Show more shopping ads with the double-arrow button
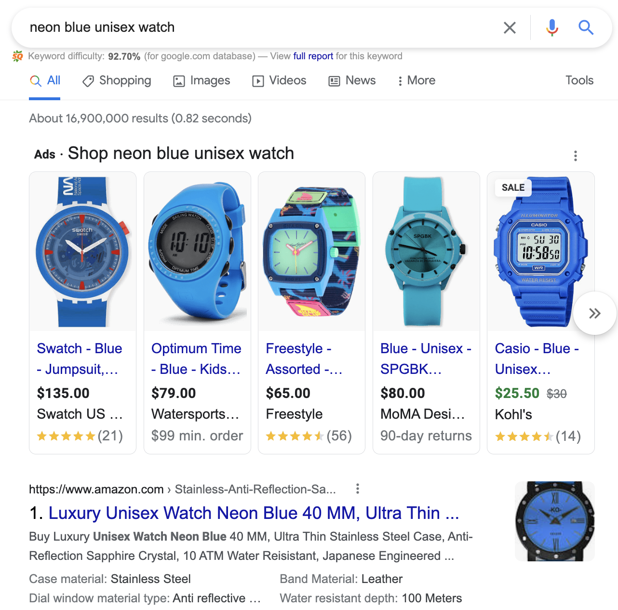This screenshot has height=610, width=618. tap(595, 313)
